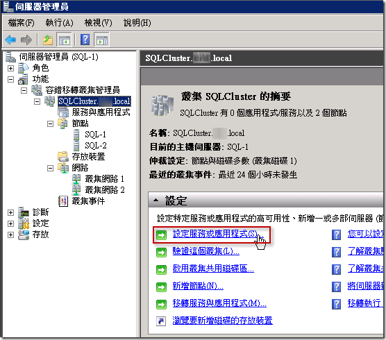
Task: Click green arrow icon beside 驗證這個叢集
Action: [162, 252]
